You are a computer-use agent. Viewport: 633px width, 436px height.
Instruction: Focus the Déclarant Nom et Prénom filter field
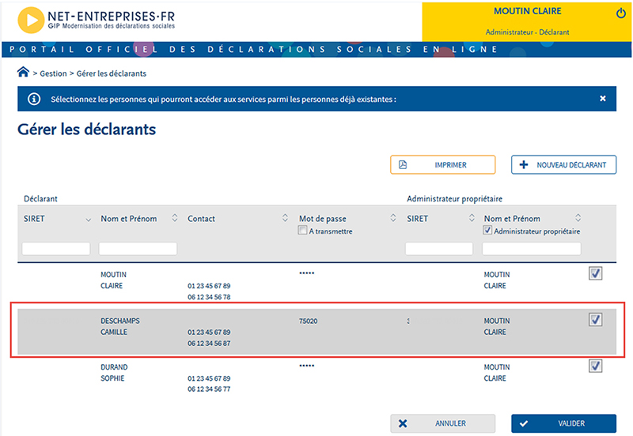[x=138, y=249]
